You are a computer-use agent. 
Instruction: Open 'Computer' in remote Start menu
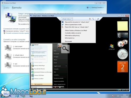tap(56, 69)
